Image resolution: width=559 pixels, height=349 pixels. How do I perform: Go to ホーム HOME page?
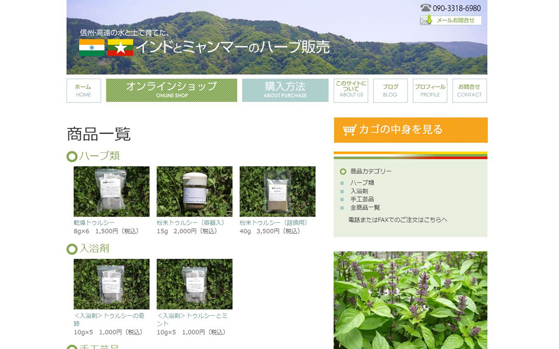[84, 91]
